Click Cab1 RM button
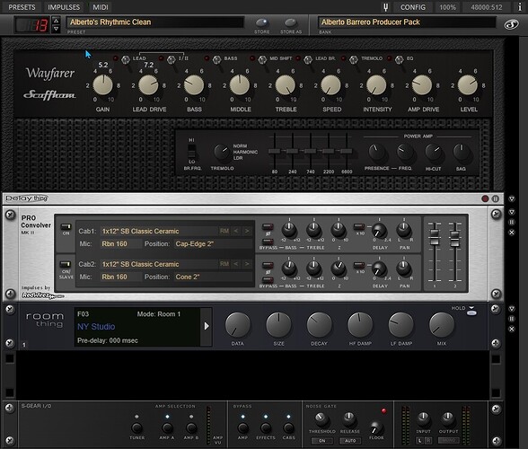The height and width of the screenshot is (449, 528). (224, 231)
